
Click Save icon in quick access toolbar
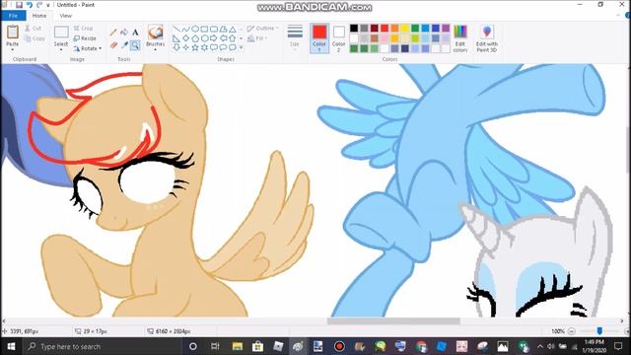[19, 5]
